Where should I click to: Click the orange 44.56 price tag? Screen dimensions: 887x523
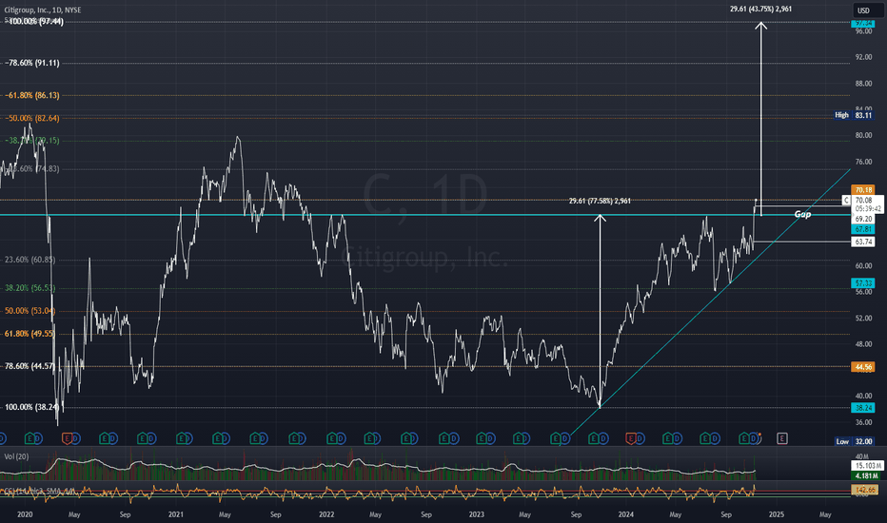[x=862, y=367]
